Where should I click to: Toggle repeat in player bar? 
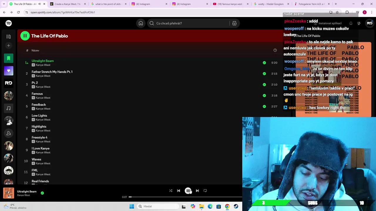click(x=205, y=190)
